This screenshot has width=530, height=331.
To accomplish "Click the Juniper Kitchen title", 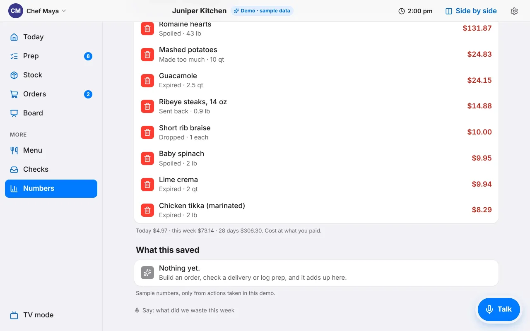I will click(x=199, y=11).
